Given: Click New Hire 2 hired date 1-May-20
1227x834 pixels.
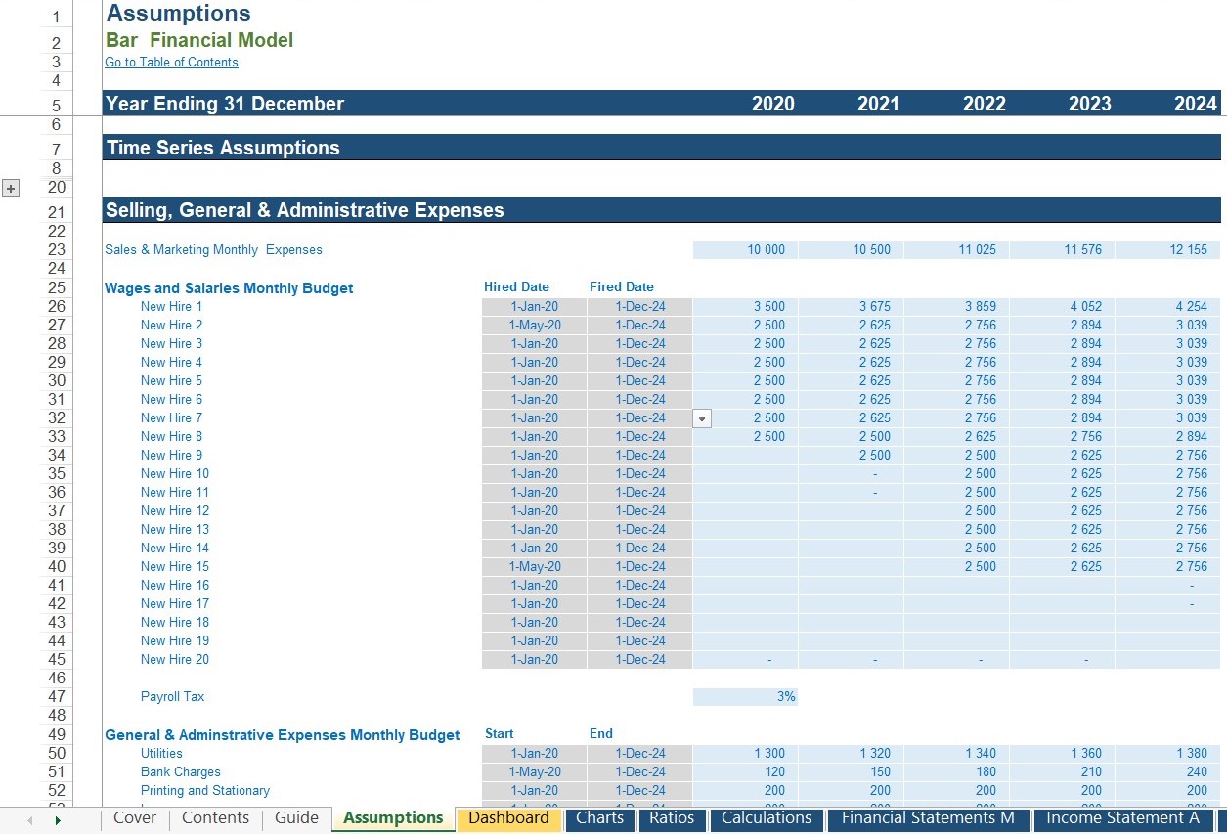Looking at the screenshot, I should click(534, 326).
